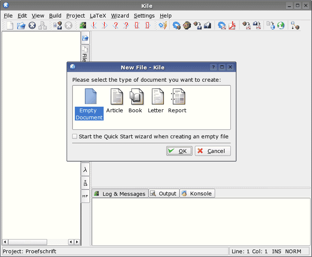The width and height of the screenshot is (312, 257).
Task: Click the stop compilation toolbar icon
Action: [x=68, y=25]
